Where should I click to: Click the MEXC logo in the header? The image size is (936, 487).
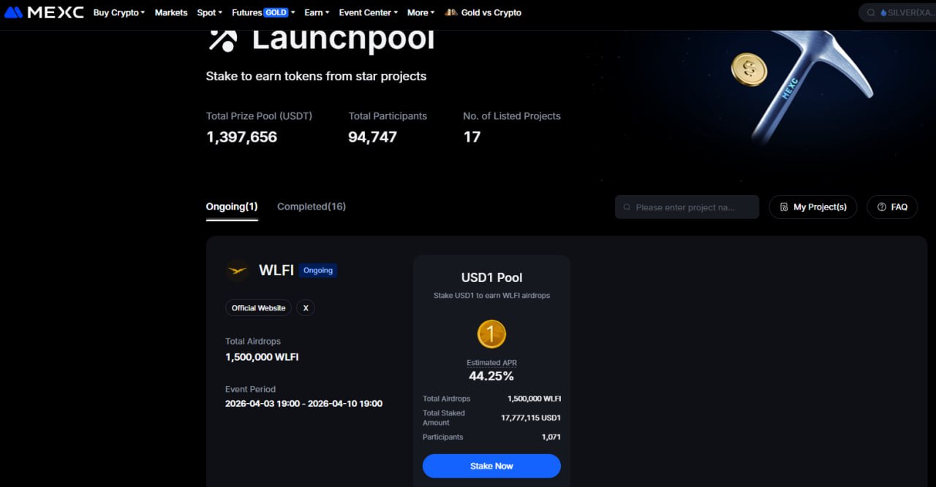click(44, 12)
